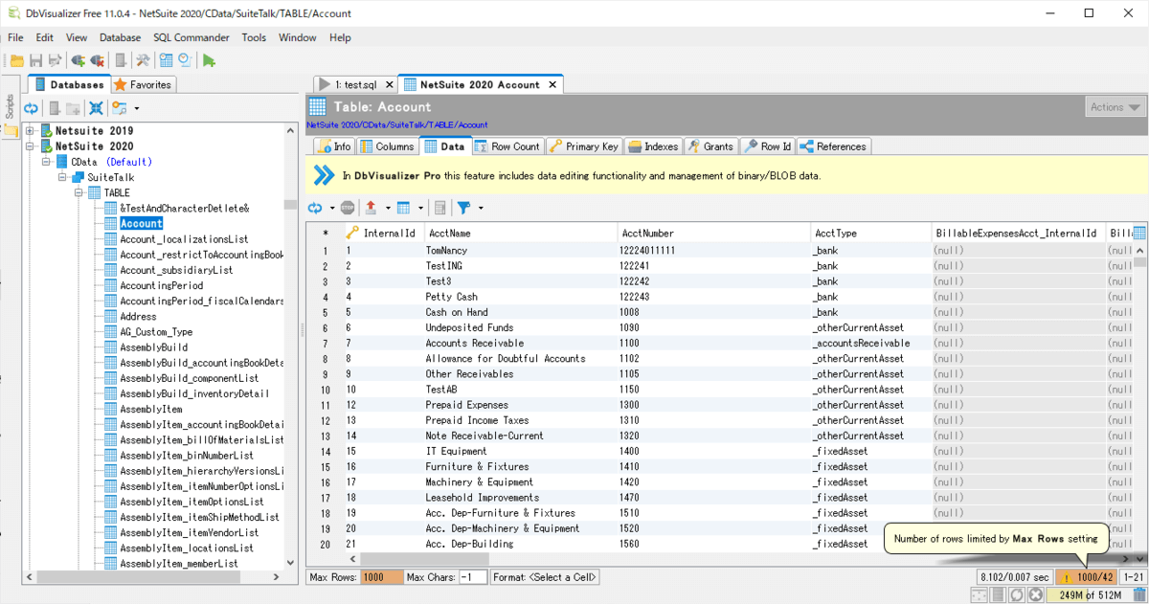
Task: Open the Actions dropdown button
Action: [1115, 107]
